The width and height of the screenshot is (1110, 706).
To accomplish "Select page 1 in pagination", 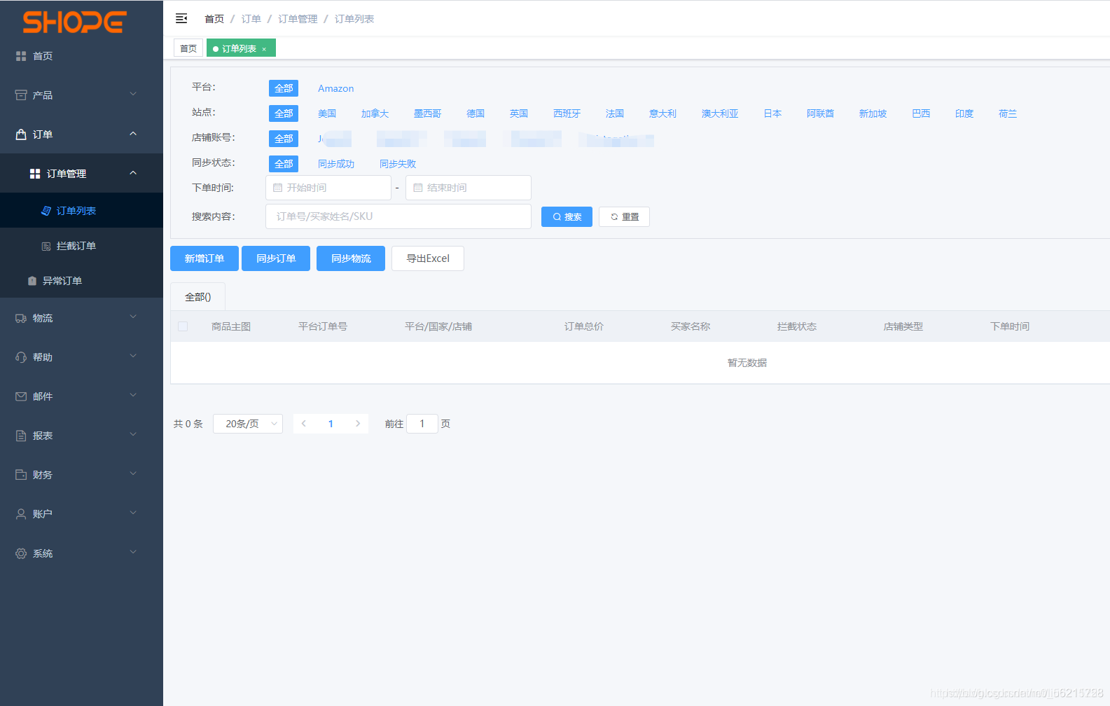I will click(x=331, y=424).
